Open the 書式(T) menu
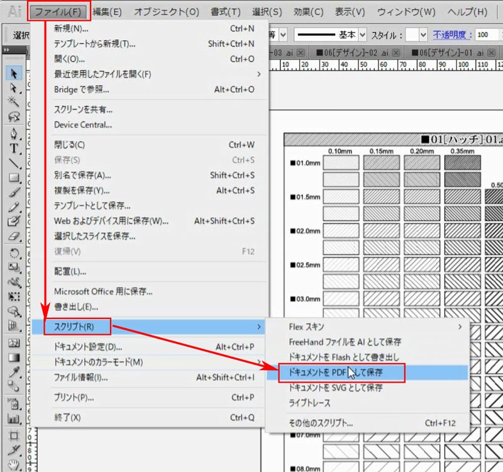The height and width of the screenshot is (472, 503). 226,12
